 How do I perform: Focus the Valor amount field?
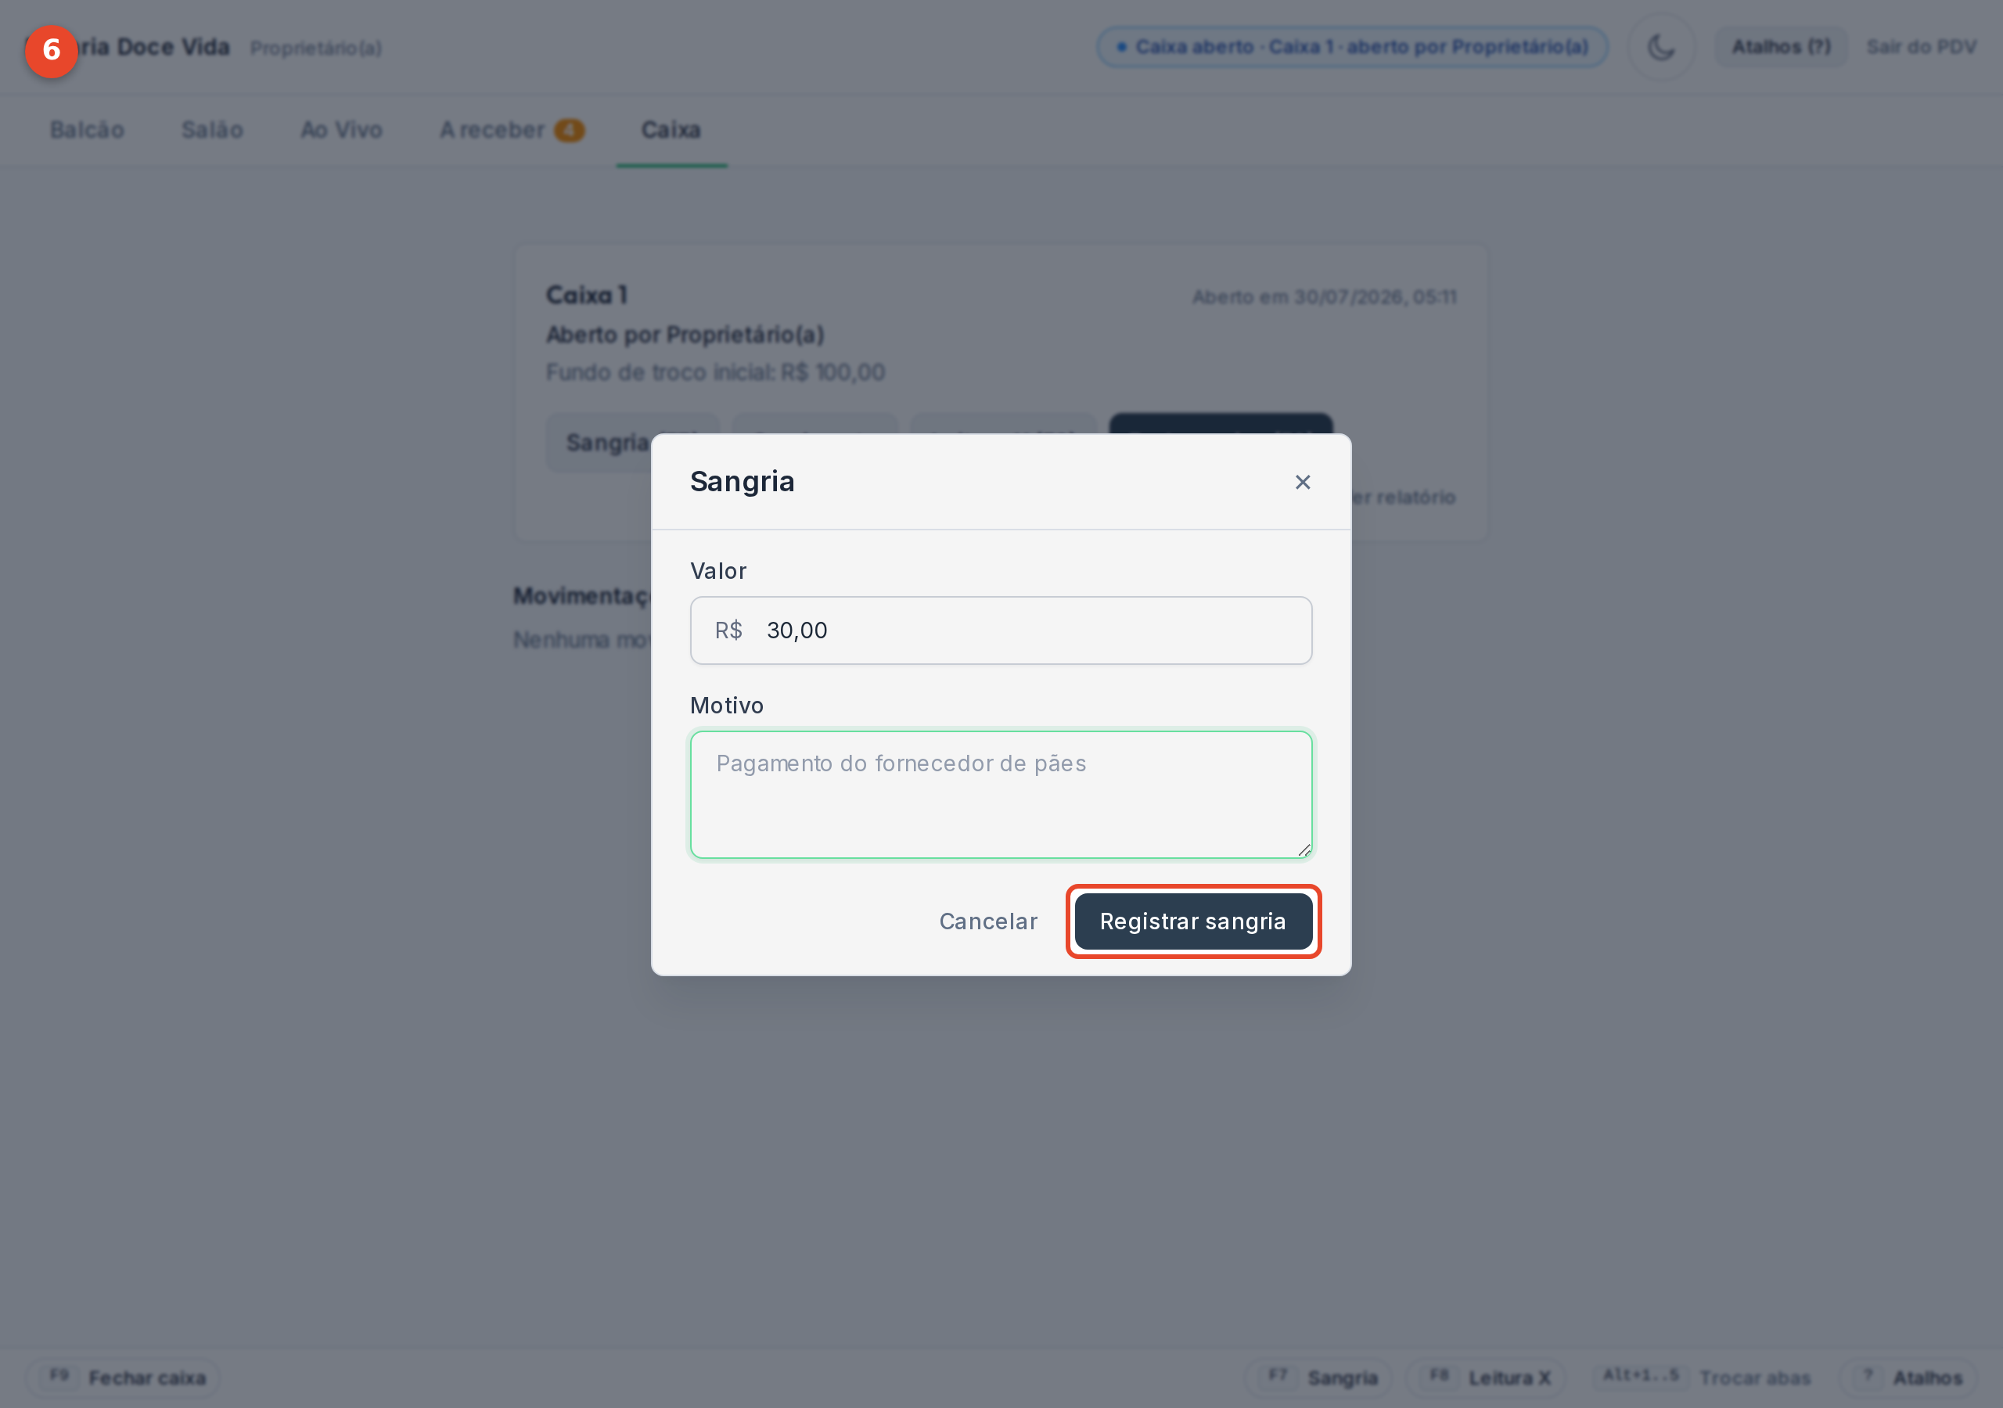[x=1001, y=630]
